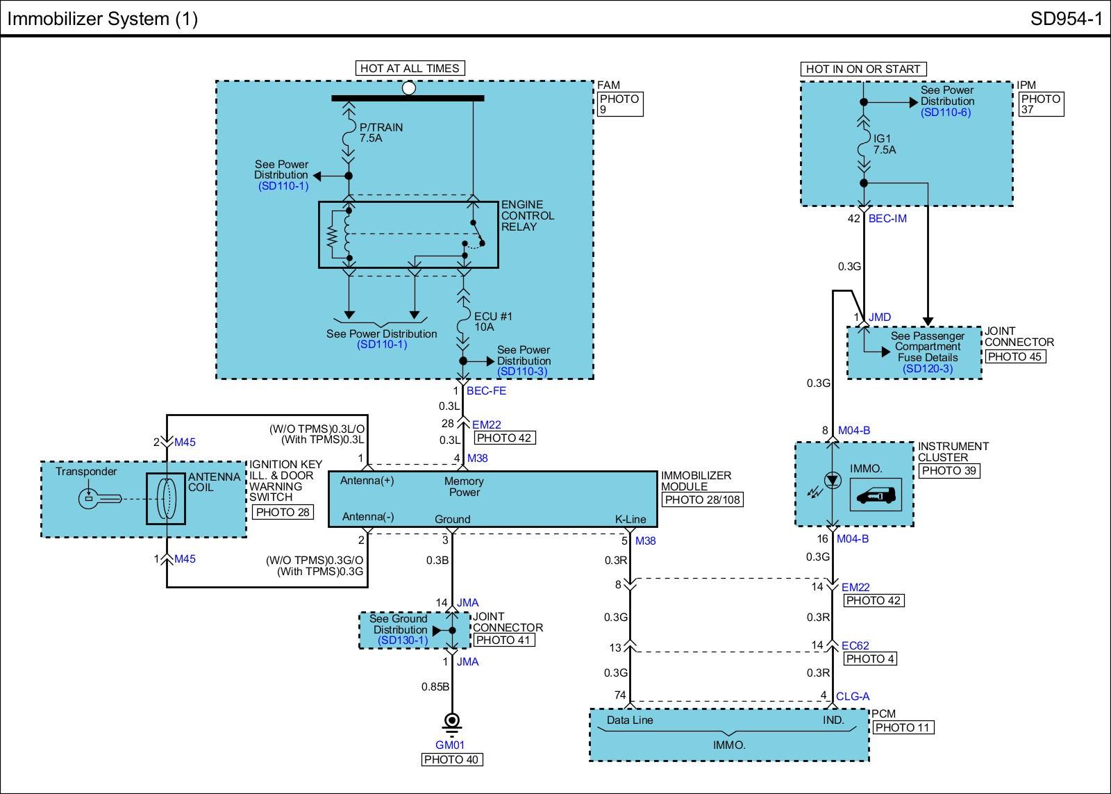Select the LED diode symbol in instrument cluster
The image size is (1111, 794).
[x=832, y=479]
